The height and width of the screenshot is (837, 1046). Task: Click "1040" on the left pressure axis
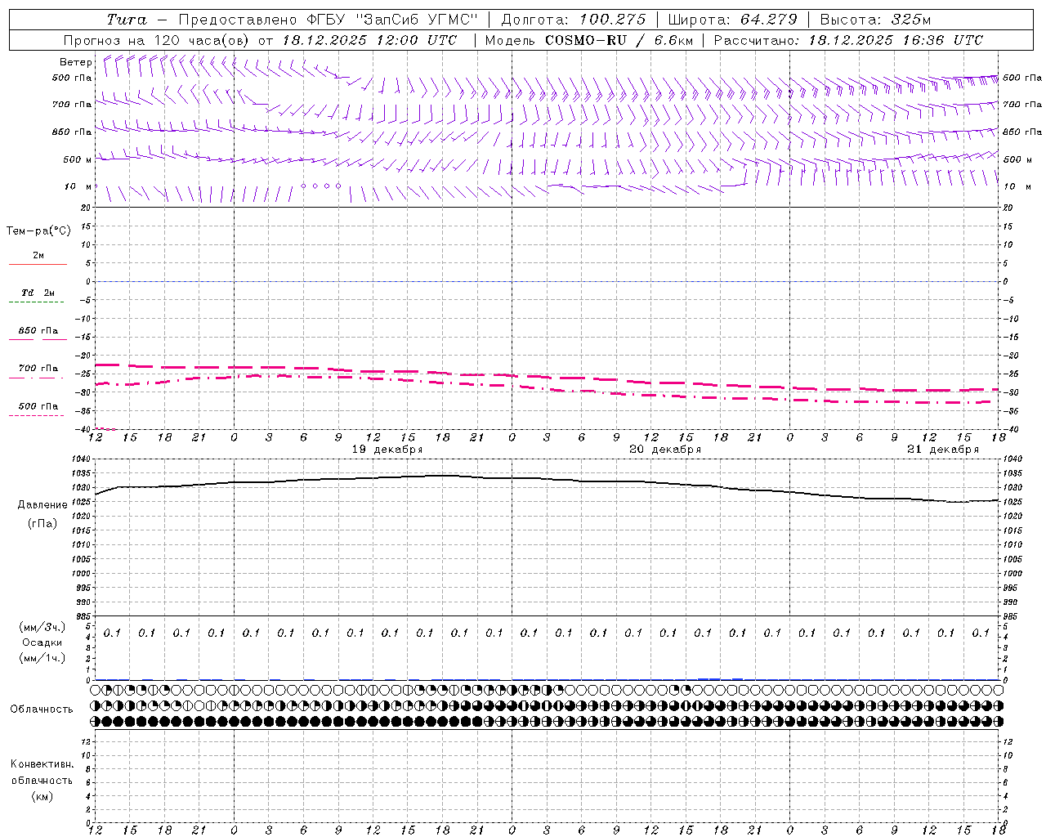click(81, 459)
